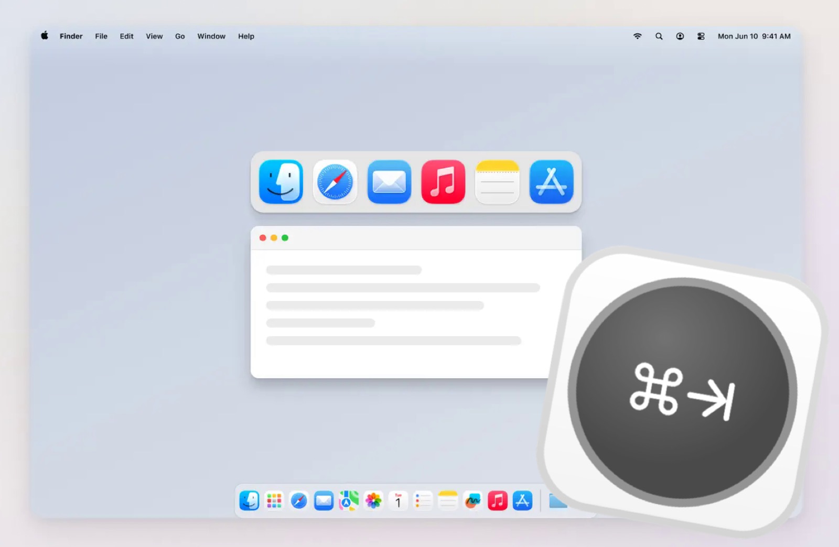
Task: Select Safari in the app switcher
Action: click(335, 182)
